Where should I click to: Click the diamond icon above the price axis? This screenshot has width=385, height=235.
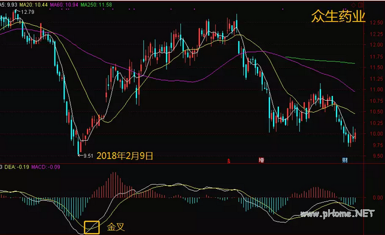(354, 5)
